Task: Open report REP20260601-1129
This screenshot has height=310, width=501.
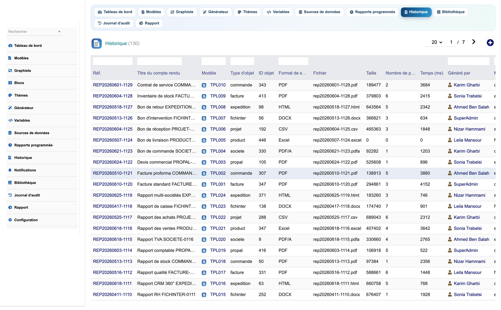Action: click(113, 85)
